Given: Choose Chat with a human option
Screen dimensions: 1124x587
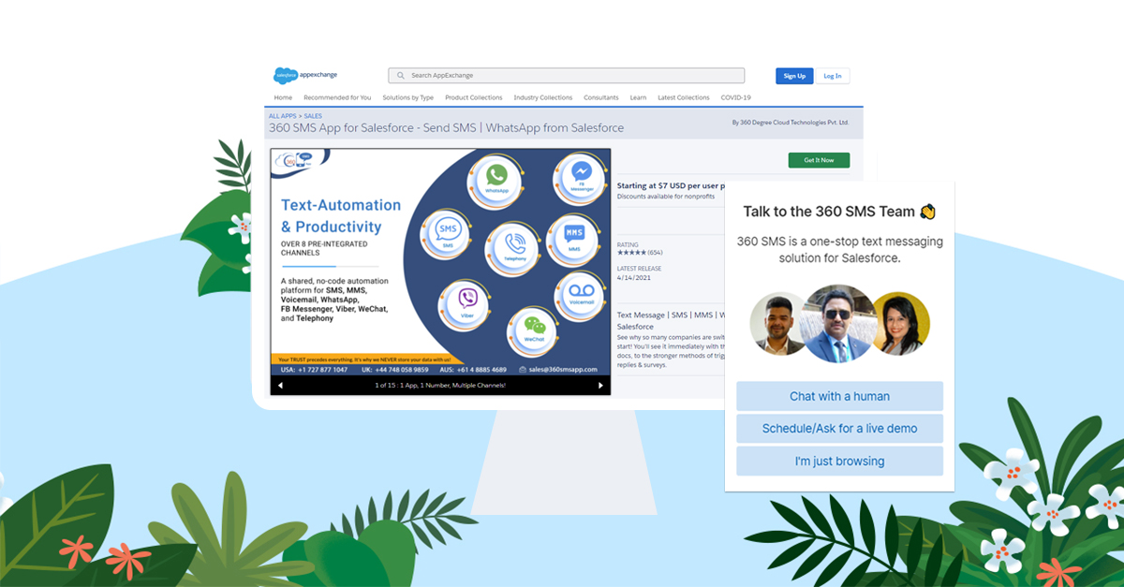Looking at the screenshot, I should click(x=839, y=396).
